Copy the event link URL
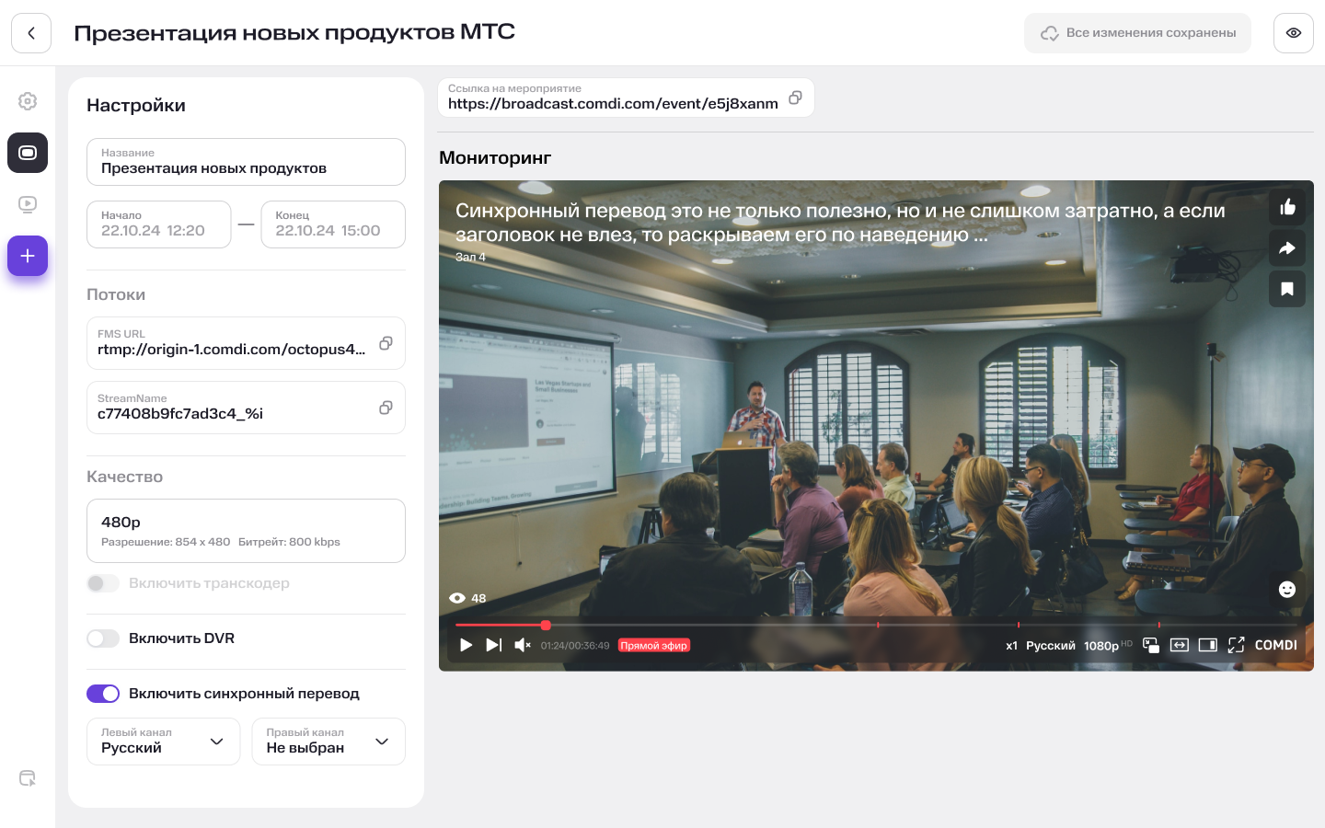 795,98
